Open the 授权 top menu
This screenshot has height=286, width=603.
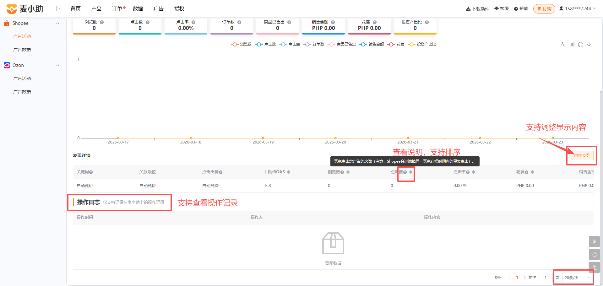pos(179,9)
